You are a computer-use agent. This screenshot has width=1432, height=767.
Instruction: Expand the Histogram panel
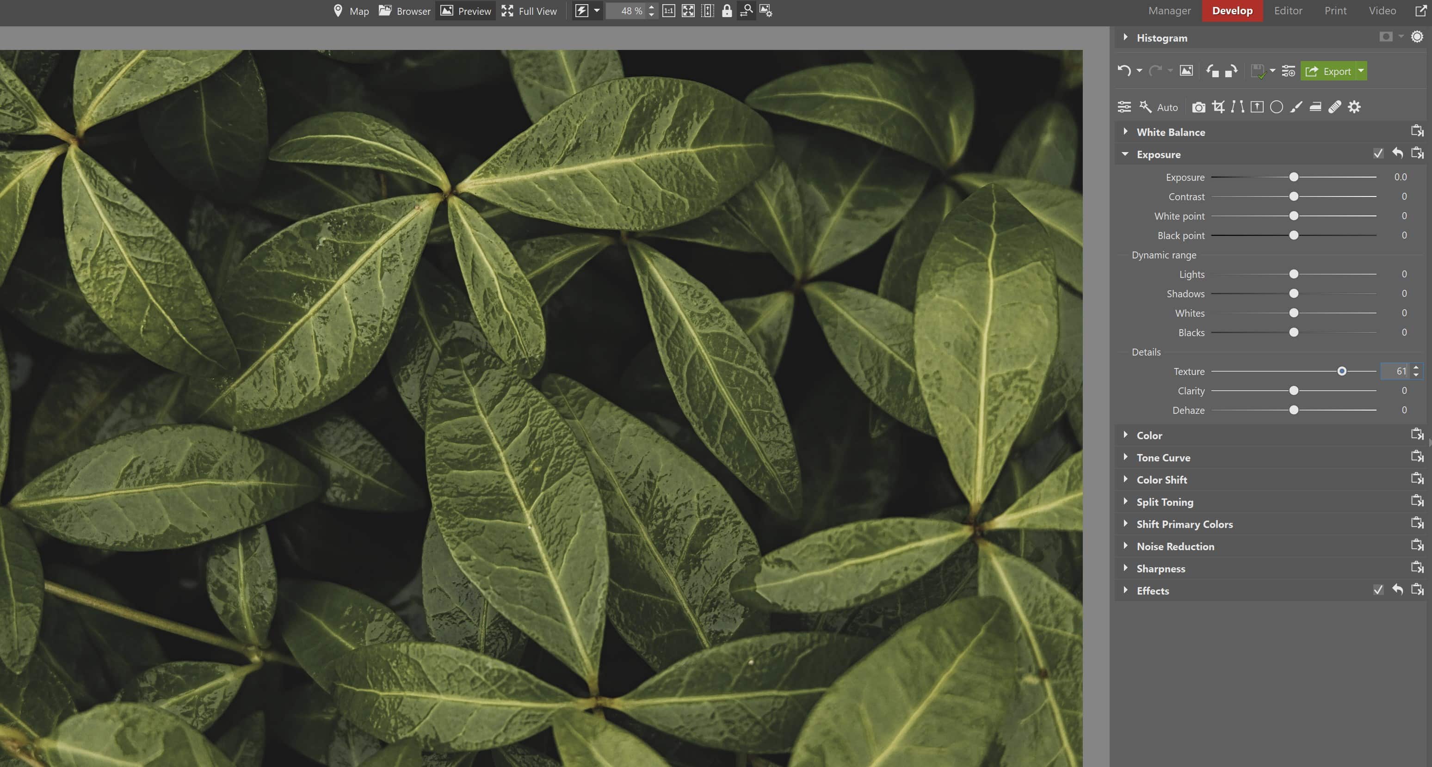(x=1126, y=37)
